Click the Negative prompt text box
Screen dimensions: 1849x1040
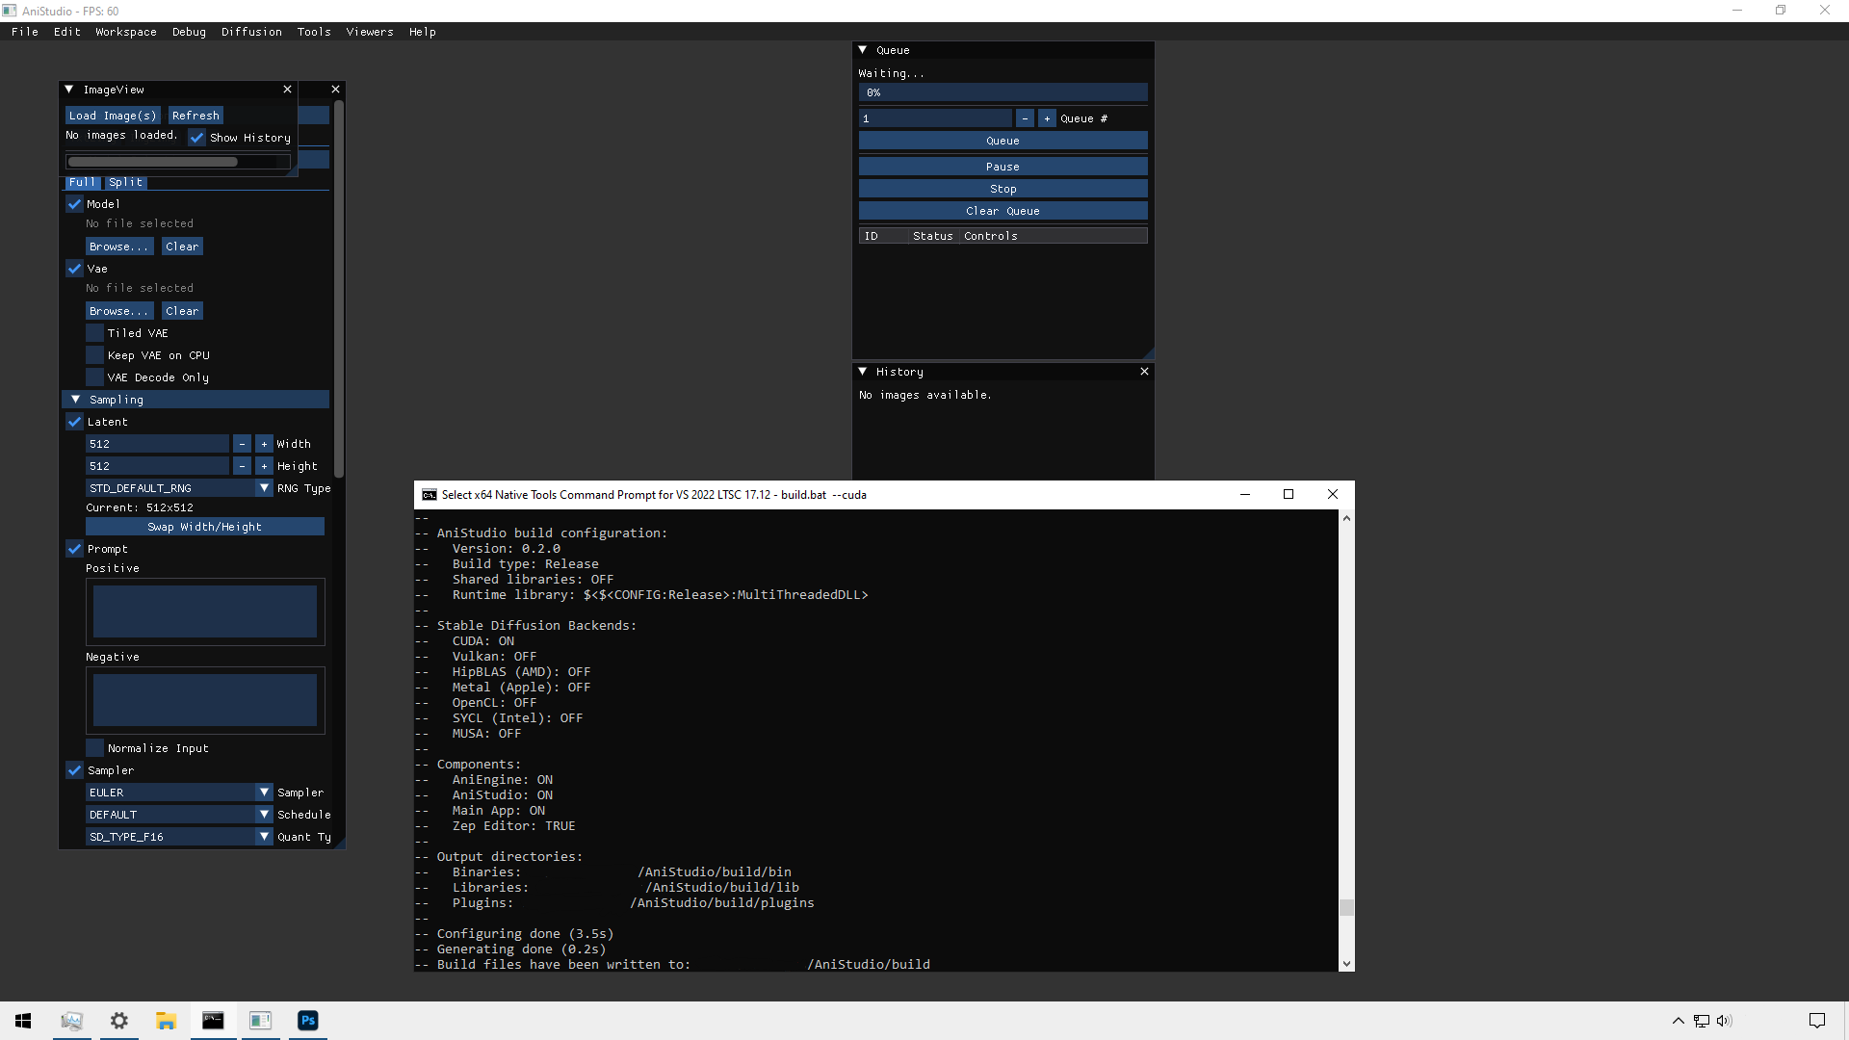[205, 700]
